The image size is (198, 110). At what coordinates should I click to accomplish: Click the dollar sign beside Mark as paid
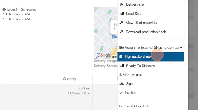tap(121, 75)
